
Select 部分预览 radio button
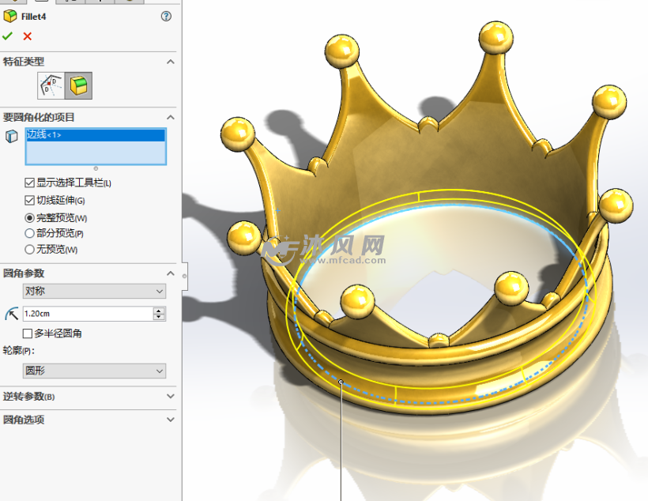[x=29, y=233]
